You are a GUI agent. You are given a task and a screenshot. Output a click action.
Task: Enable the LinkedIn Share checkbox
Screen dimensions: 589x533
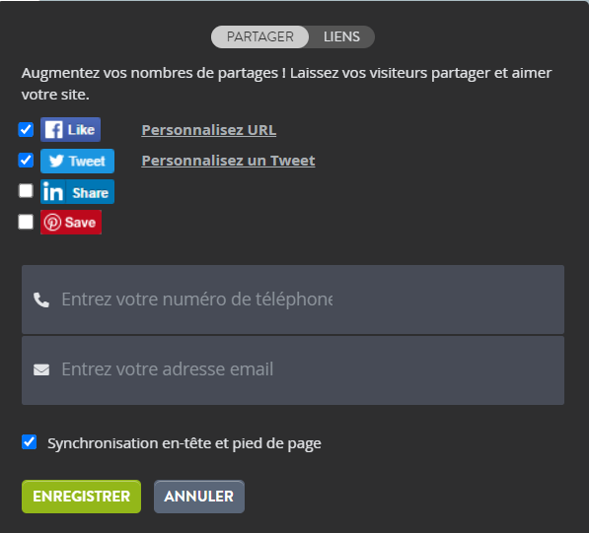[26, 190]
